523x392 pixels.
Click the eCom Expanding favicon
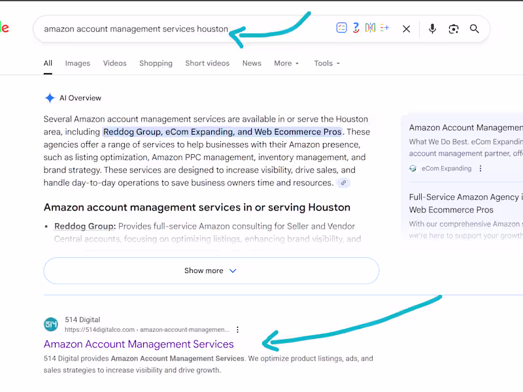click(x=413, y=169)
